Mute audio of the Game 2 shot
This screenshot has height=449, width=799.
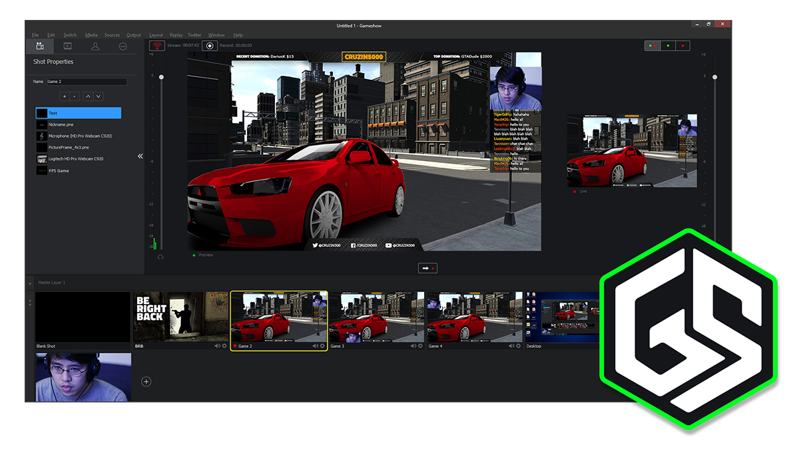(x=316, y=346)
